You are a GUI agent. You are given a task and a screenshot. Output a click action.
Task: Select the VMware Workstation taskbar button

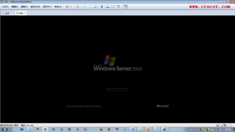pos(45,130)
